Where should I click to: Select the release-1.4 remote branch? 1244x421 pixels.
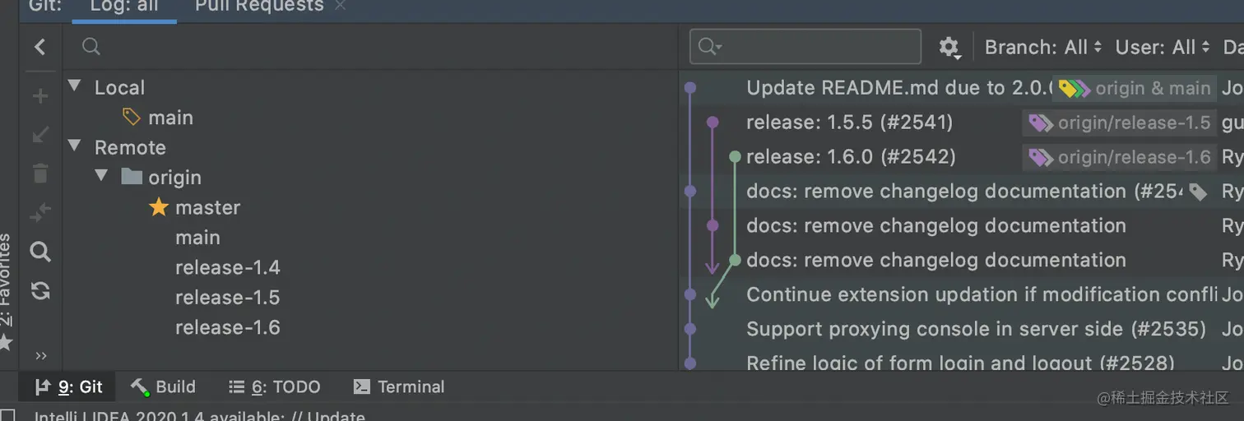coord(227,267)
